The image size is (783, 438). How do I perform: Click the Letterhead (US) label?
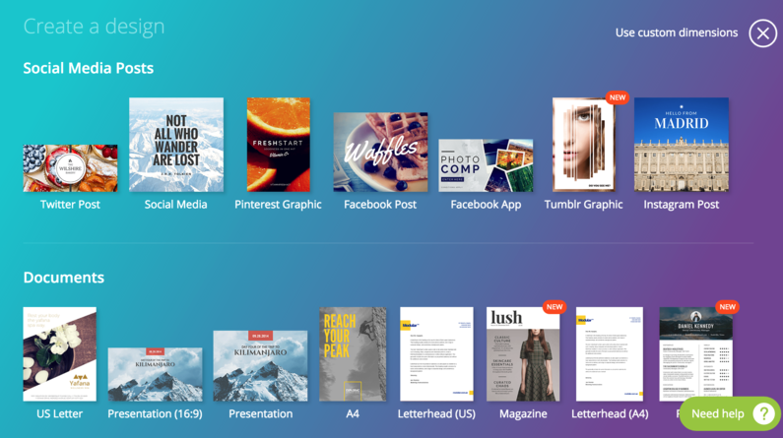pos(436,414)
